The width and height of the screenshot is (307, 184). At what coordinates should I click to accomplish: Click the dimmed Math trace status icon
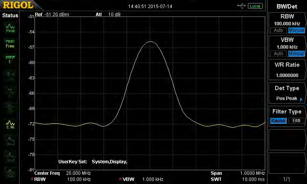pyautogui.click(x=11, y=173)
